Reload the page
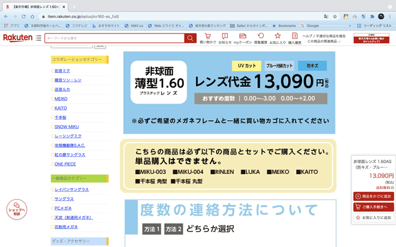The width and height of the screenshot is (396, 247). (x=24, y=16)
